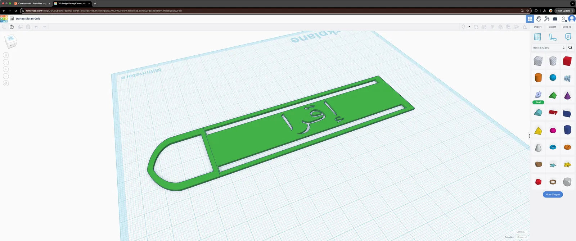Switch to Bricks mode
Screen dimensions: 576x241
coord(555,19)
